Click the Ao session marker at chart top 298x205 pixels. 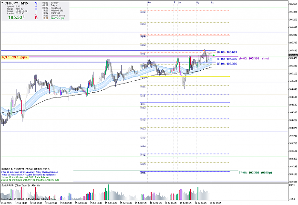[149, 2]
